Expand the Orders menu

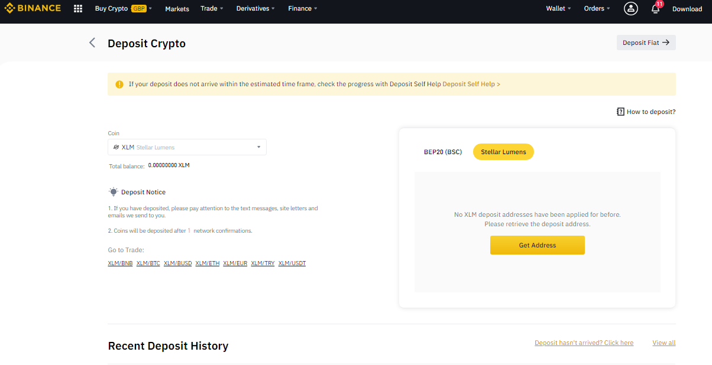[x=597, y=9]
